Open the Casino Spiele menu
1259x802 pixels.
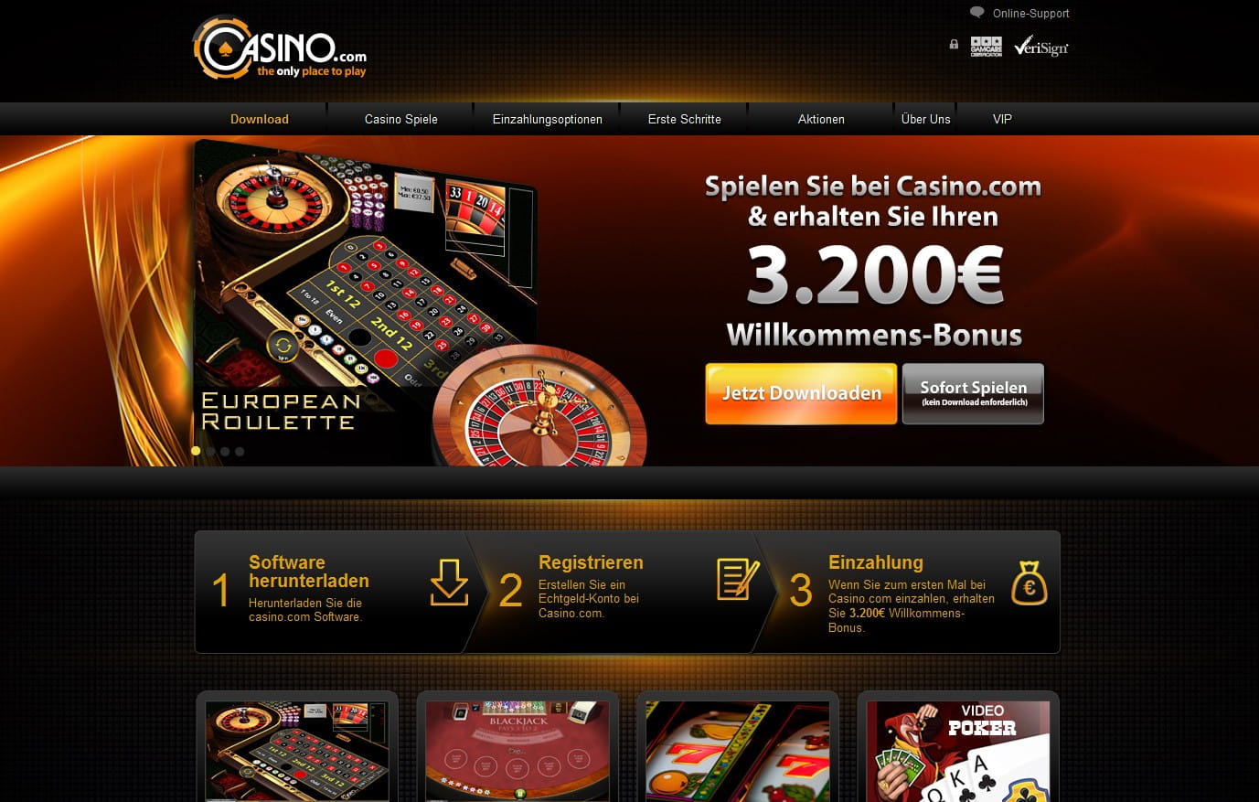pyautogui.click(x=401, y=119)
